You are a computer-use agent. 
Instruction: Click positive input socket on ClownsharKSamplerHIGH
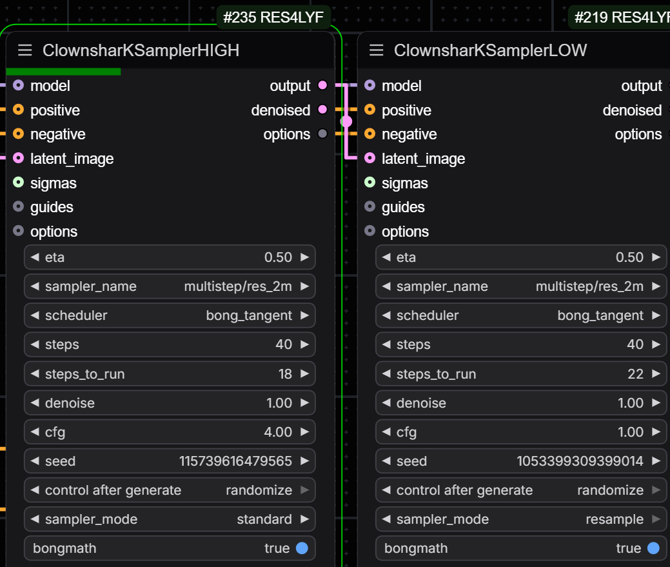coord(18,110)
